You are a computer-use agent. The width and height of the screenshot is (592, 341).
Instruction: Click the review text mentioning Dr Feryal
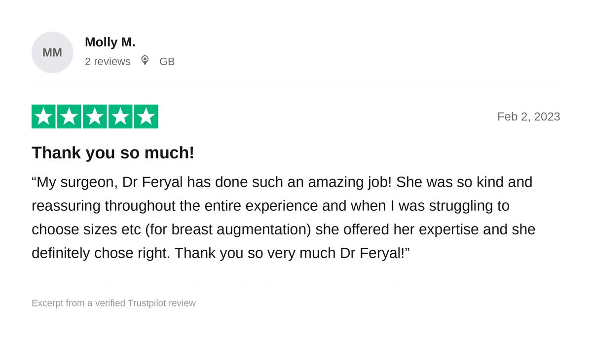click(x=284, y=218)
